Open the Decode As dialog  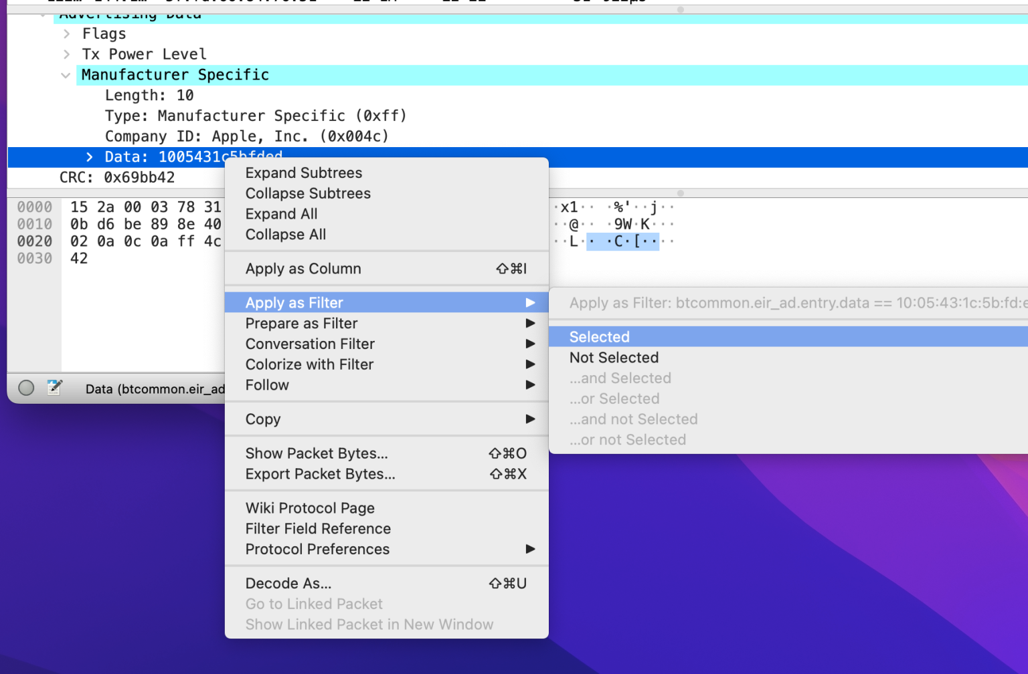(x=288, y=583)
